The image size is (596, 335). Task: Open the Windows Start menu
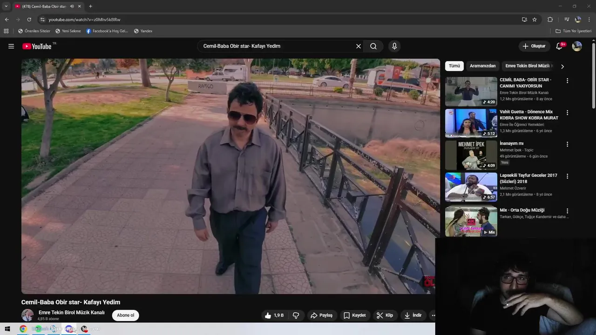click(7, 329)
